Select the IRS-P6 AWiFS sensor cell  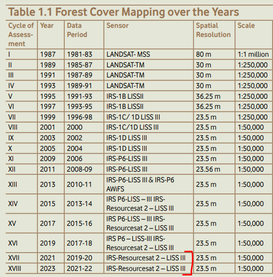(140, 184)
